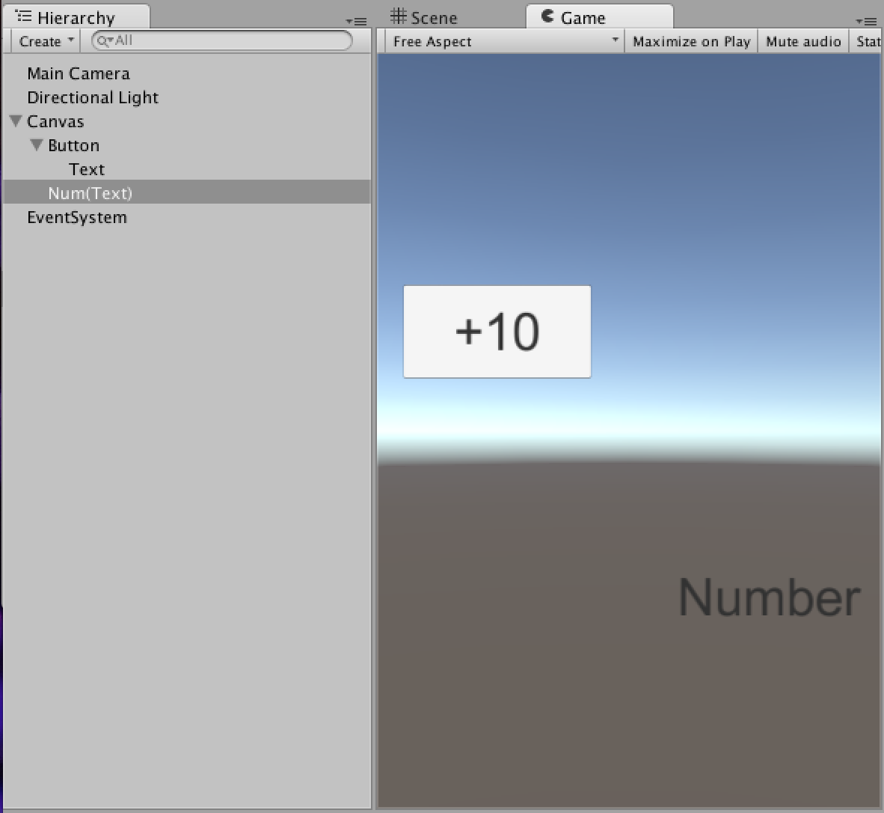
Task: Select the Hierarchy tab
Action: pos(76,17)
